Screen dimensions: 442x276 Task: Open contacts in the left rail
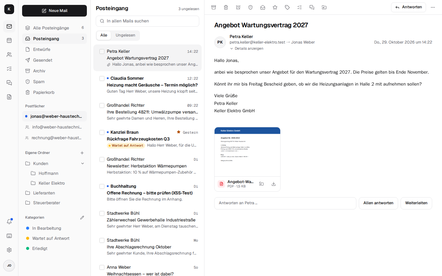coord(9,55)
